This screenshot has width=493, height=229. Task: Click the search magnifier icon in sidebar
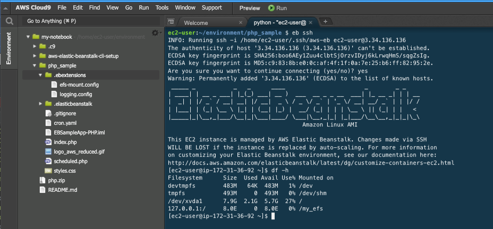point(10,21)
